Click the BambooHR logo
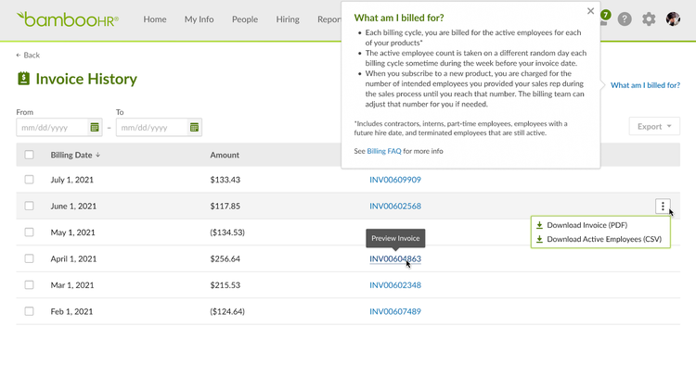This screenshot has height=389, width=696. click(x=68, y=19)
